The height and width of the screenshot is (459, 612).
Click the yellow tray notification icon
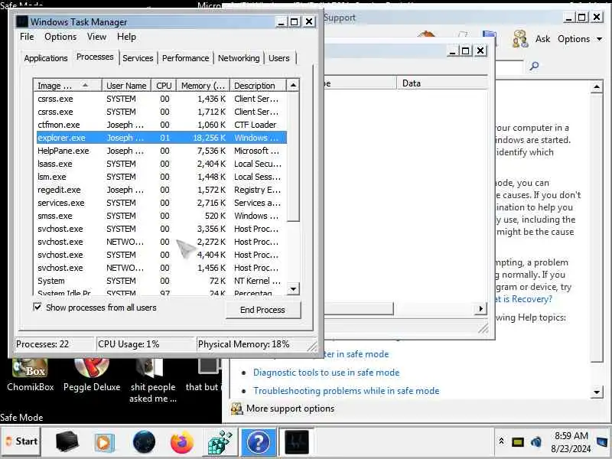pyautogui.click(x=518, y=442)
